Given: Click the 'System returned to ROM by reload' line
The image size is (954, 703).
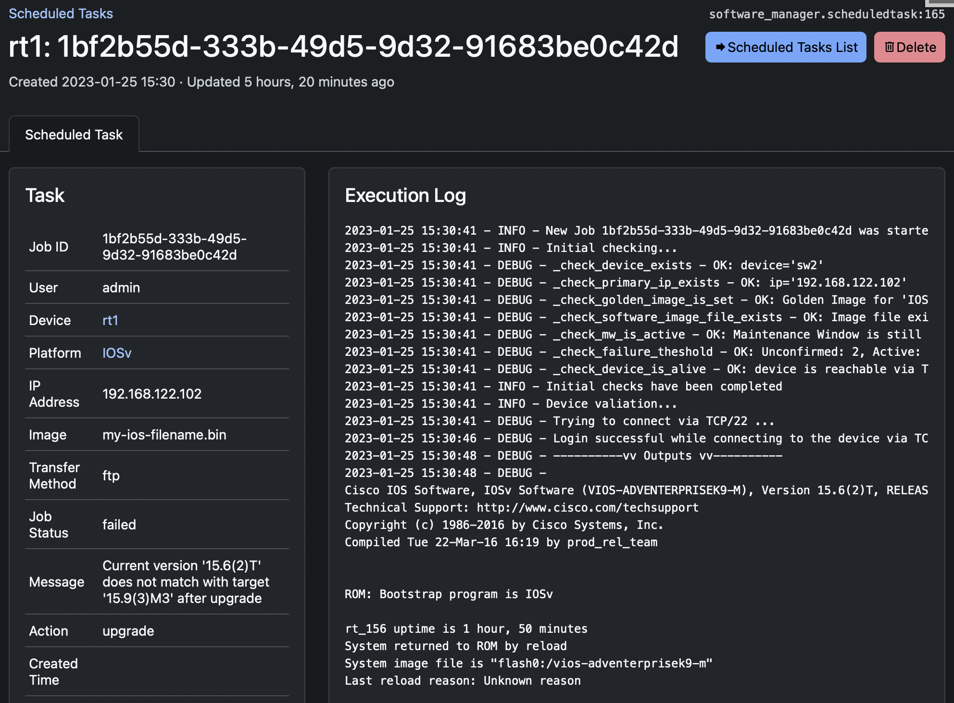Looking at the screenshot, I should (456, 646).
